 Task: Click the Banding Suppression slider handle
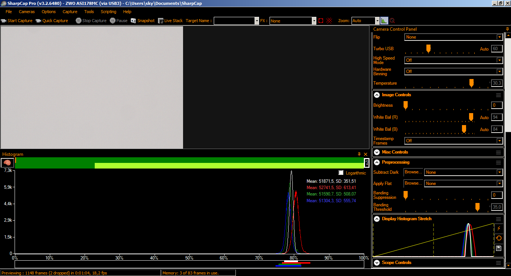tap(405, 195)
